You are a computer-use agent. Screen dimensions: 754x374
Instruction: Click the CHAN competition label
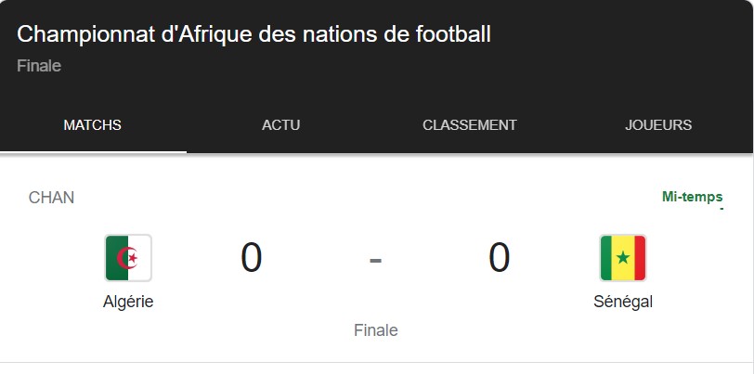tap(52, 198)
